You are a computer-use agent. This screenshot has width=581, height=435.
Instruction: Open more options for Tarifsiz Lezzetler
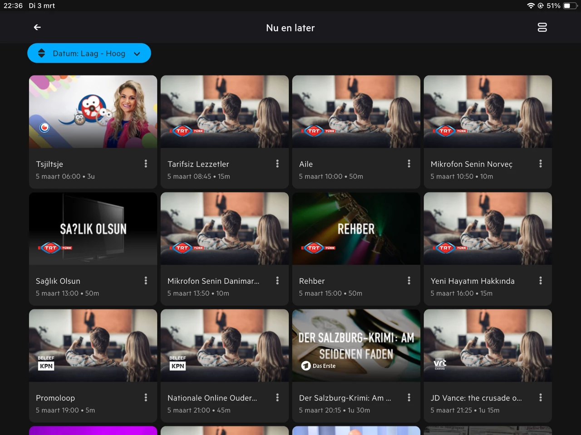(x=277, y=164)
